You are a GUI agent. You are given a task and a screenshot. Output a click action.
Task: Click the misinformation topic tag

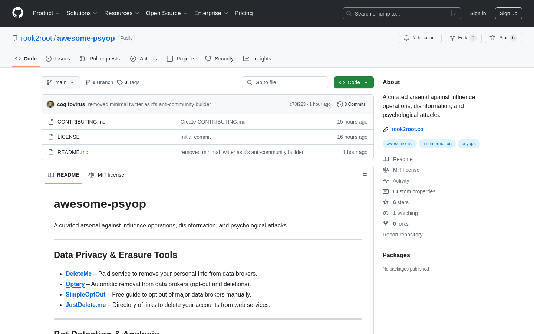[437, 144]
